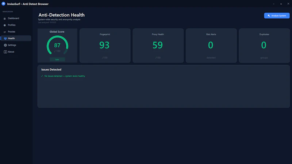Screen dimensions: 292x164
Task: Open the Fingerprint score card
Action: (x=105, y=45)
